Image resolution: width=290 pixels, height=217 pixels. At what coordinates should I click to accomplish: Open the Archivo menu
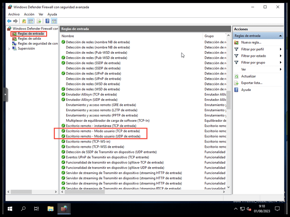point(14,14)
